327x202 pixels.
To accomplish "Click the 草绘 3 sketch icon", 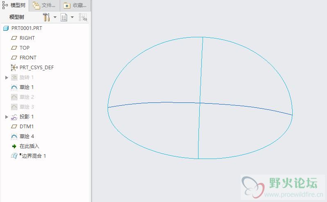I will click(x=14, y=107).
